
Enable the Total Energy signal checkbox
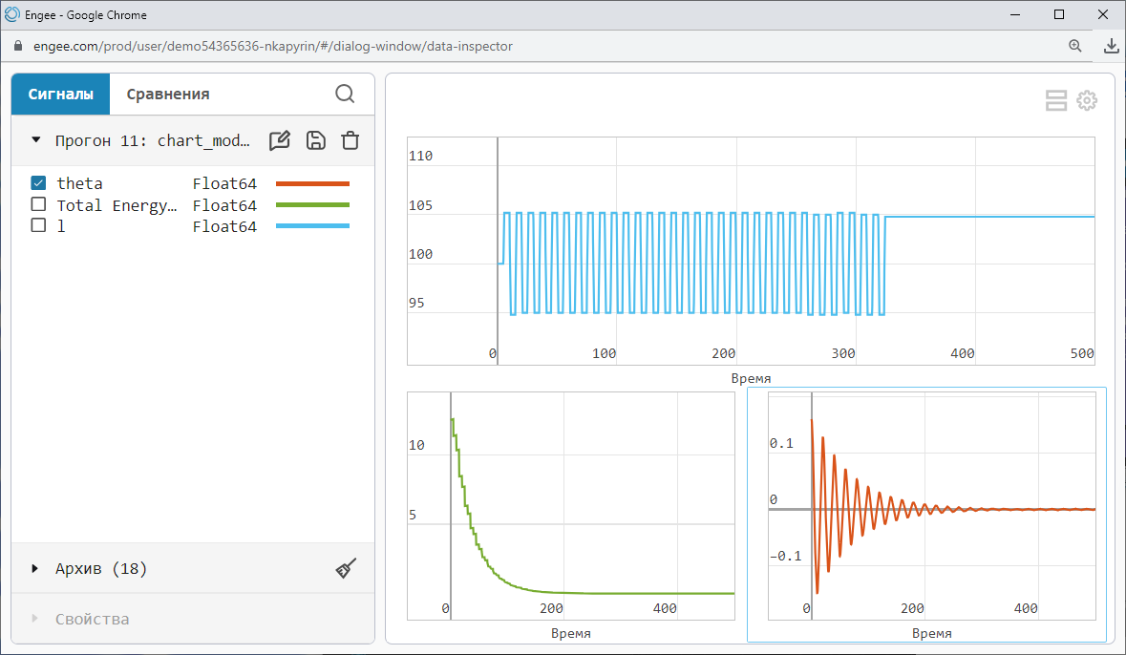39,205
